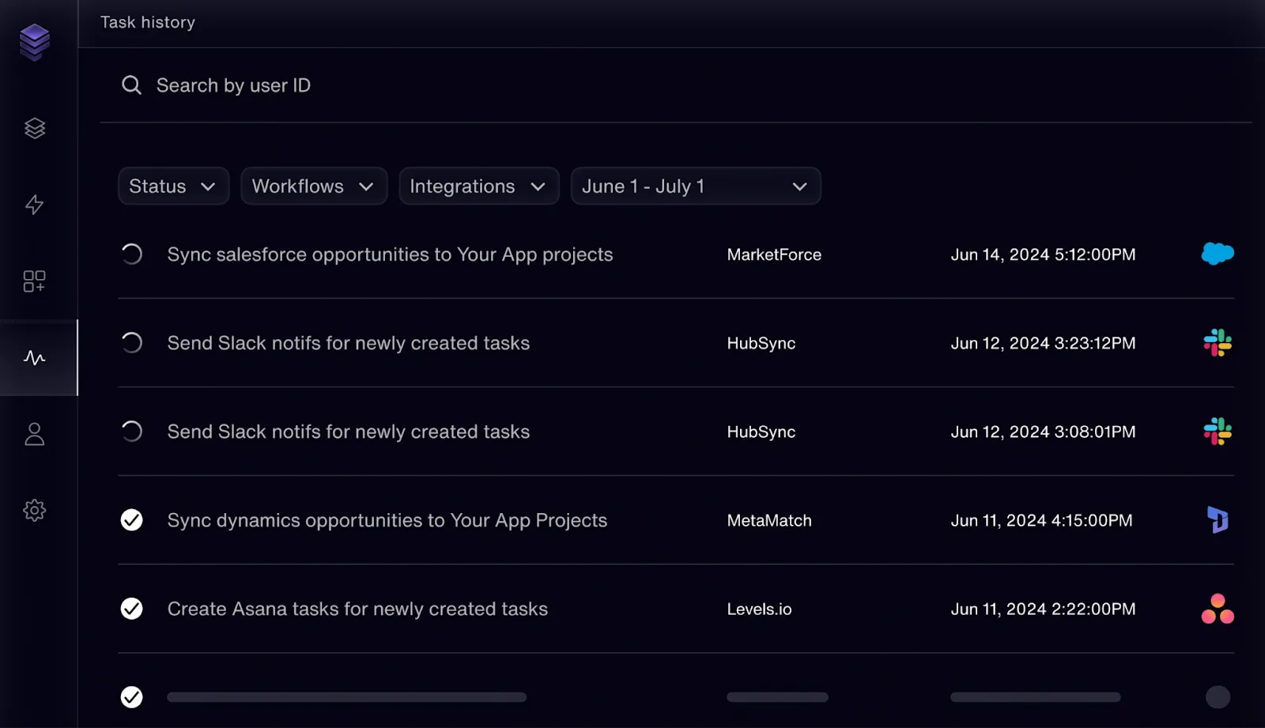Viewport: 1265px width, 728px height.
Task: Open the Integrations filter menu
Action: pos(478,186)
